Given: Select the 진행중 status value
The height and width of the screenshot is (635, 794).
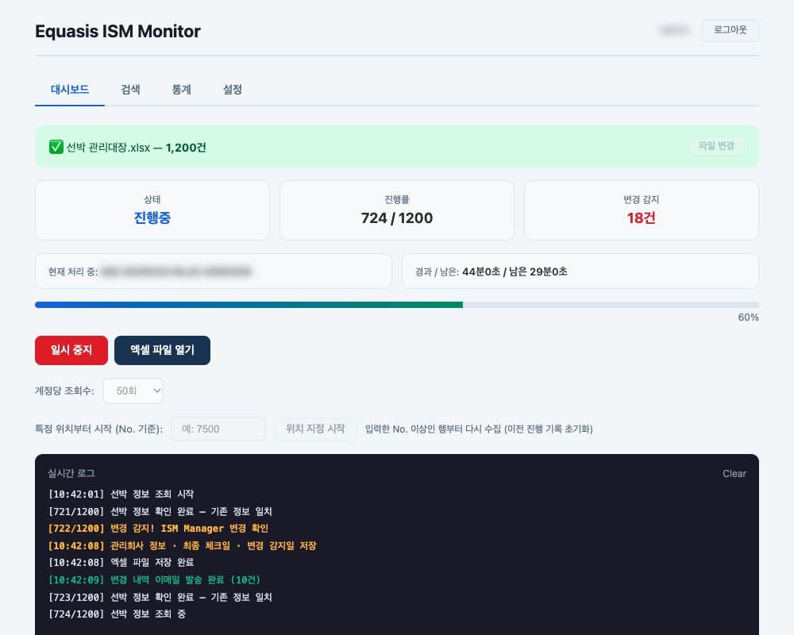Looking at the screenshot, I should (x=152, y=217).
